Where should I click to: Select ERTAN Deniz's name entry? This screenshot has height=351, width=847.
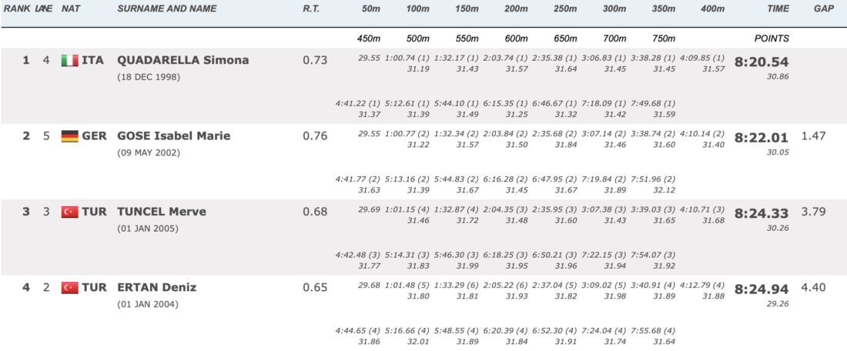tap(156, 287)
